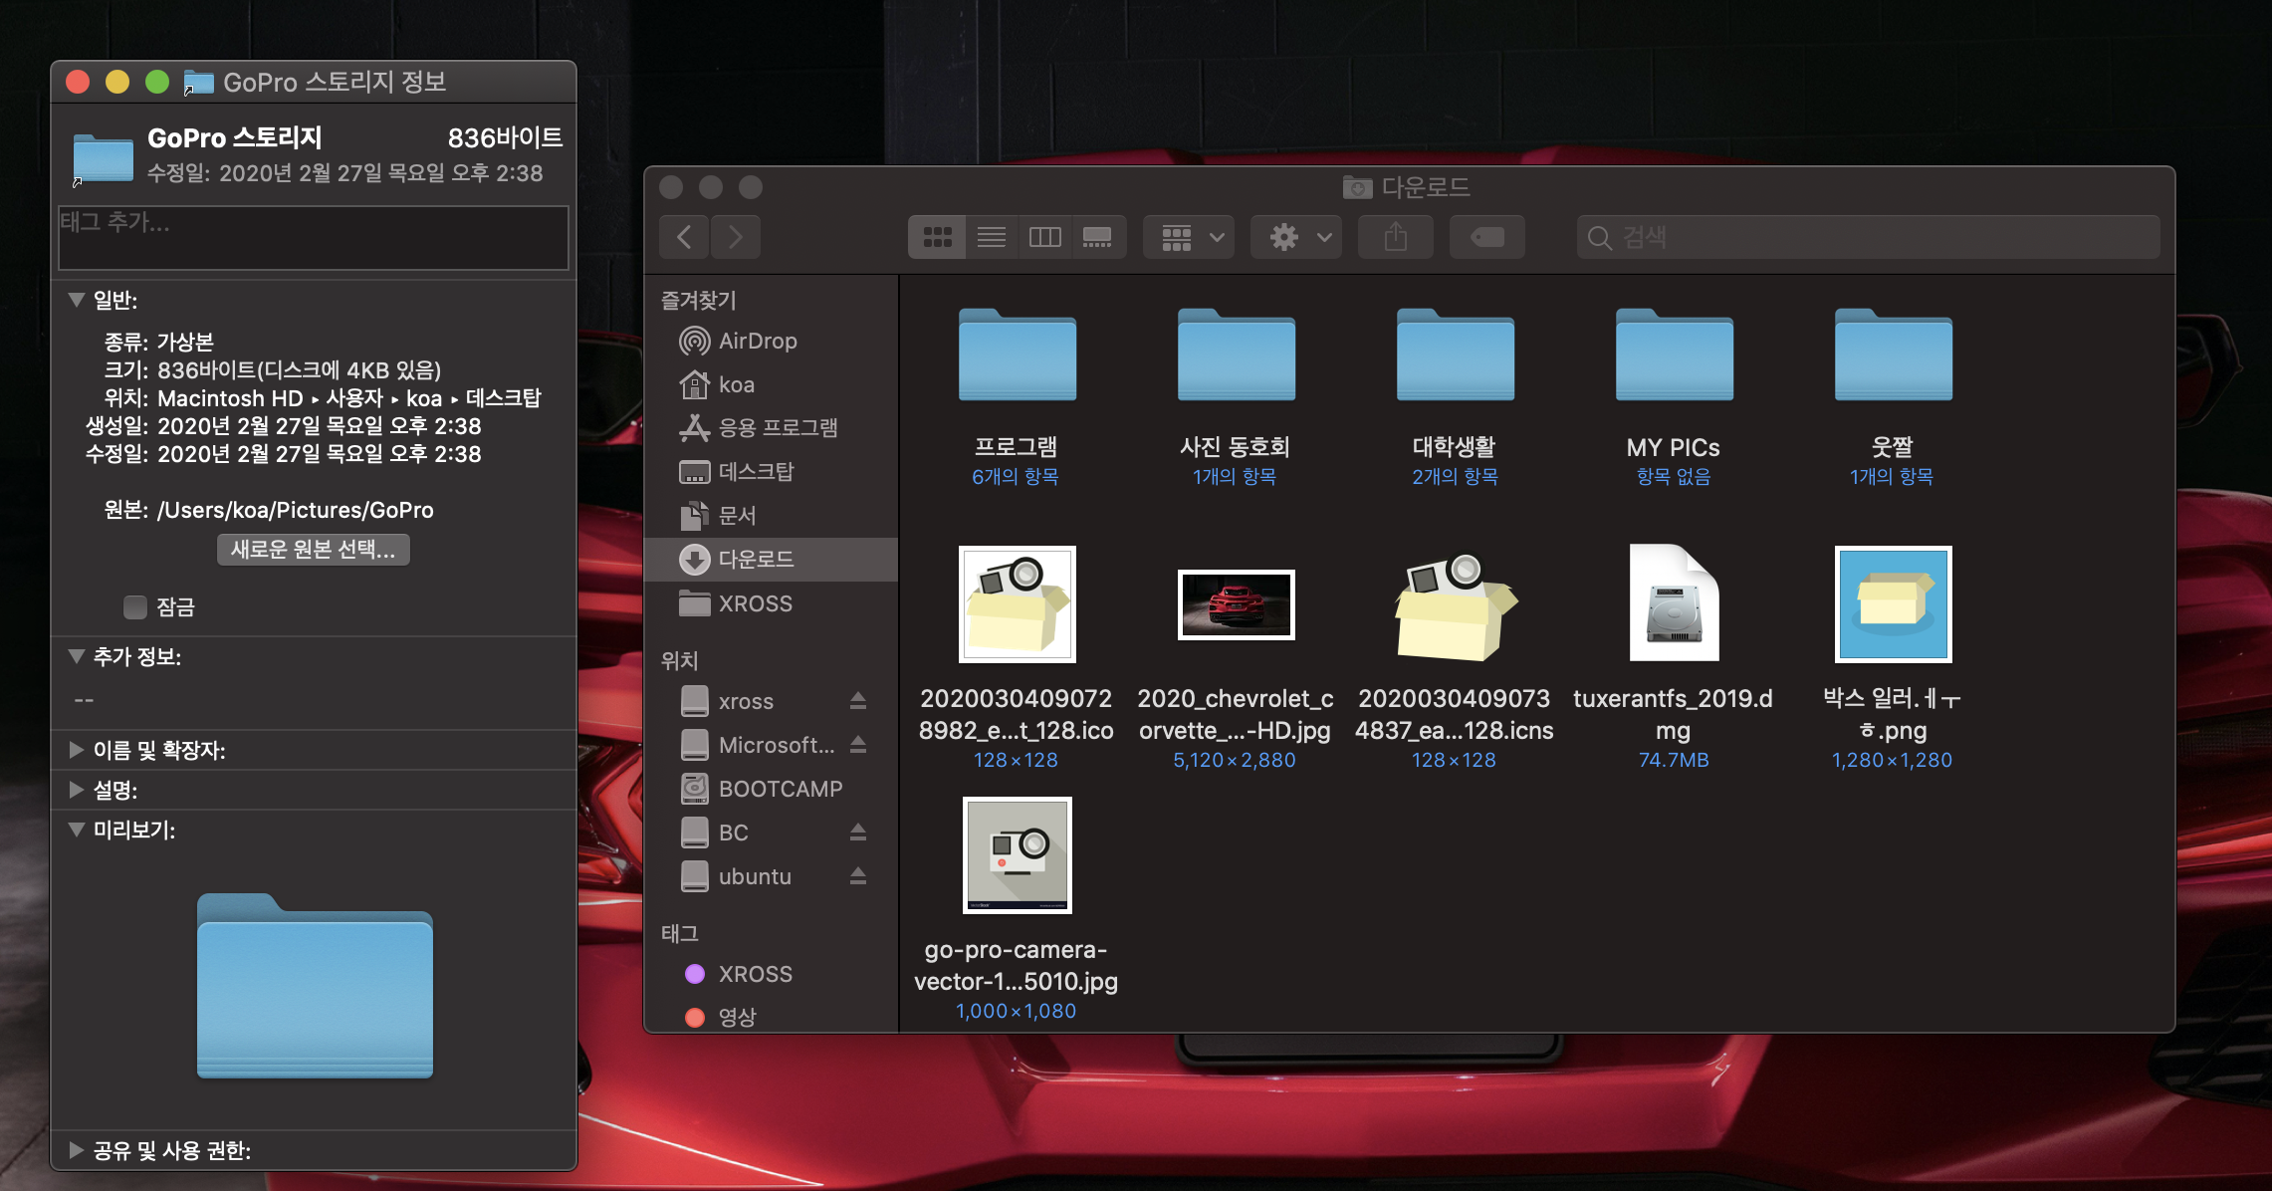The image size is (2272, 1191).
Task: Go back with the left arrow
Action: point(684,237)
